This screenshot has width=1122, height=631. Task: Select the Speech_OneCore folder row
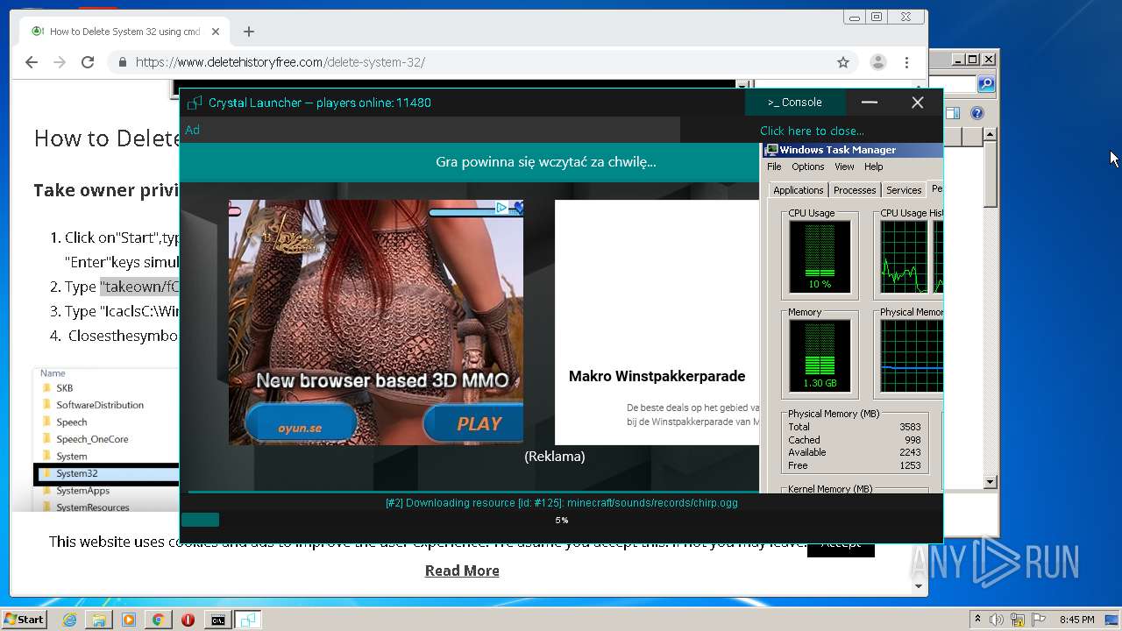click(x=92, y=439)
